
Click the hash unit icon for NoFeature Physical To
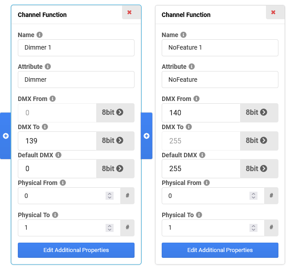[x=271, y=227]
